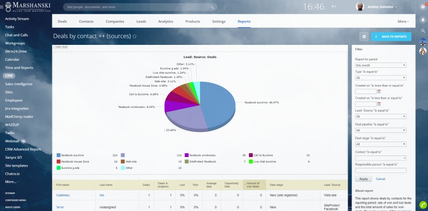Image resolution: width=428 pixels, height=211 pixels.
Task: Open the Lead Source is equal to dropdown
Action: pos(380,116)
